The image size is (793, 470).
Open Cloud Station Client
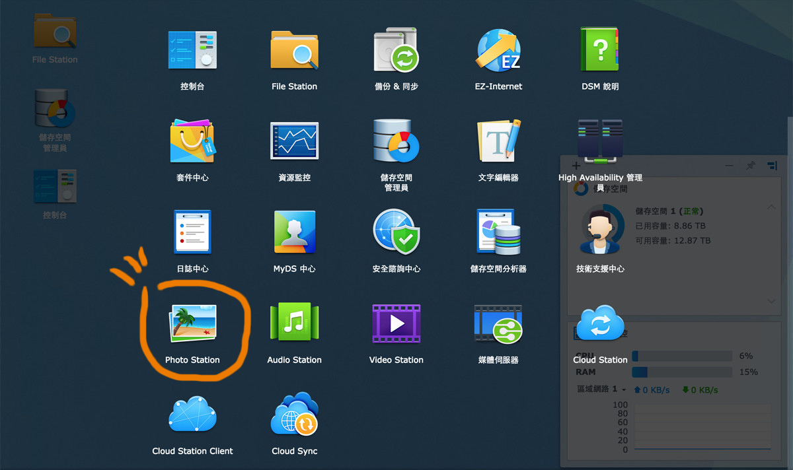(x=192, y=415)
